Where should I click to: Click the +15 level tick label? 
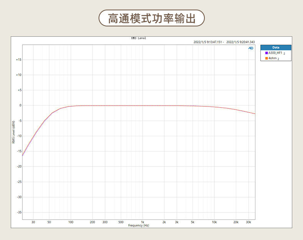[x=19, y=60]
